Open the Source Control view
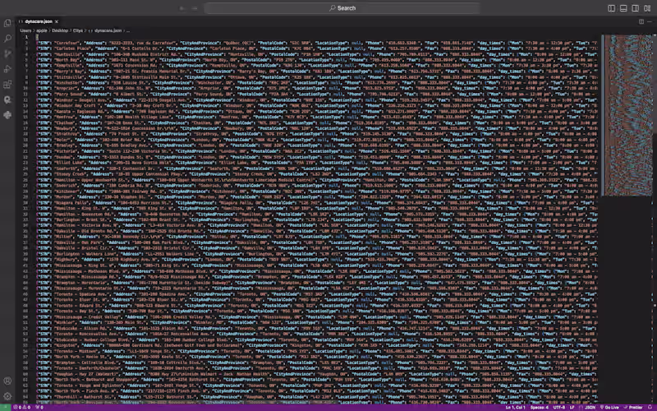Image resolution: width=657 pixels, height=411 pixels. coord(7,53)
